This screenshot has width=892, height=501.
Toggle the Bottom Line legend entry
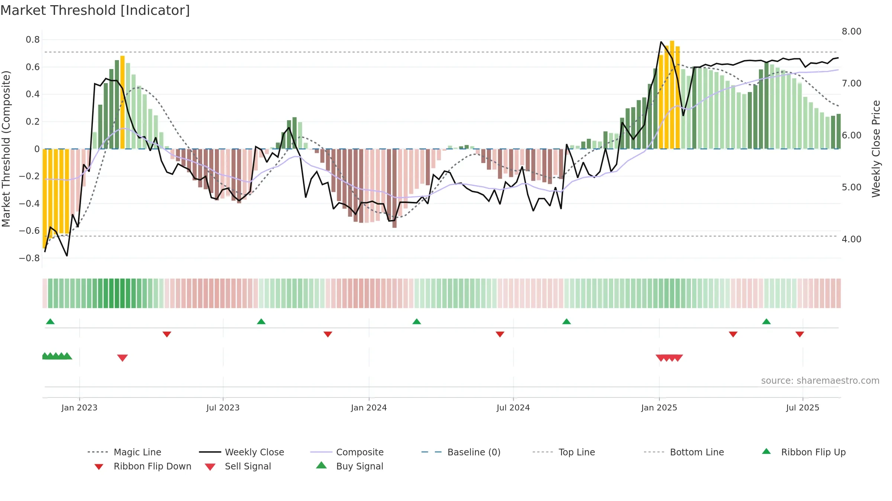pos(684,452)
